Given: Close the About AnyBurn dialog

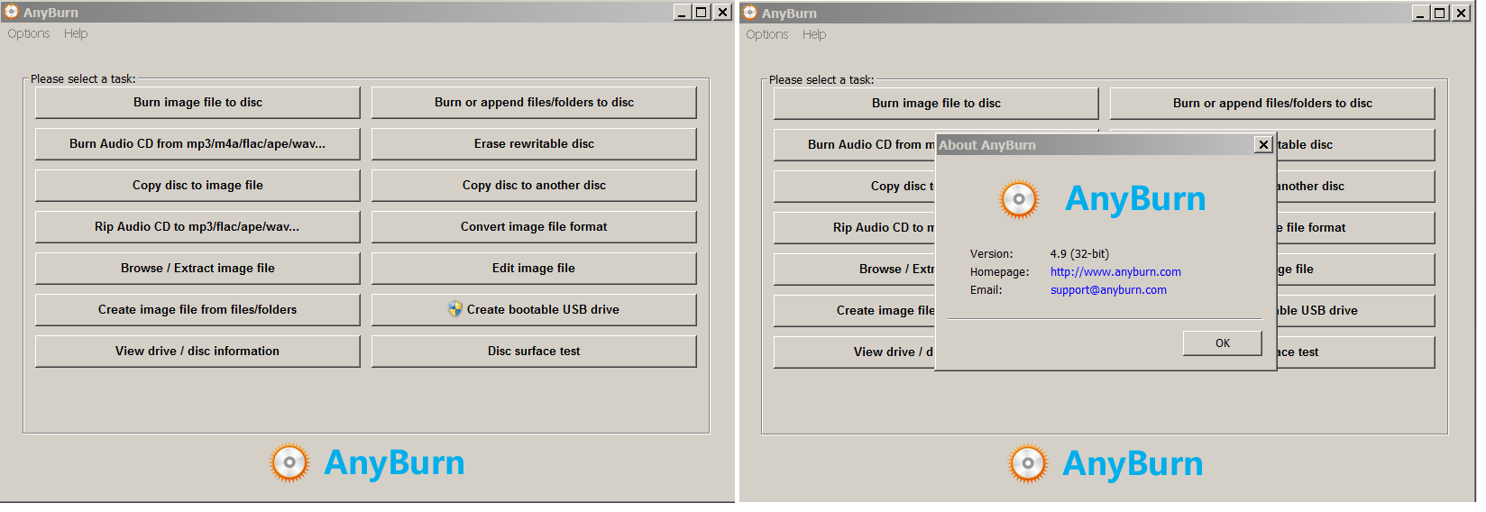Looking at the screenshot, I should (1263, 144).
